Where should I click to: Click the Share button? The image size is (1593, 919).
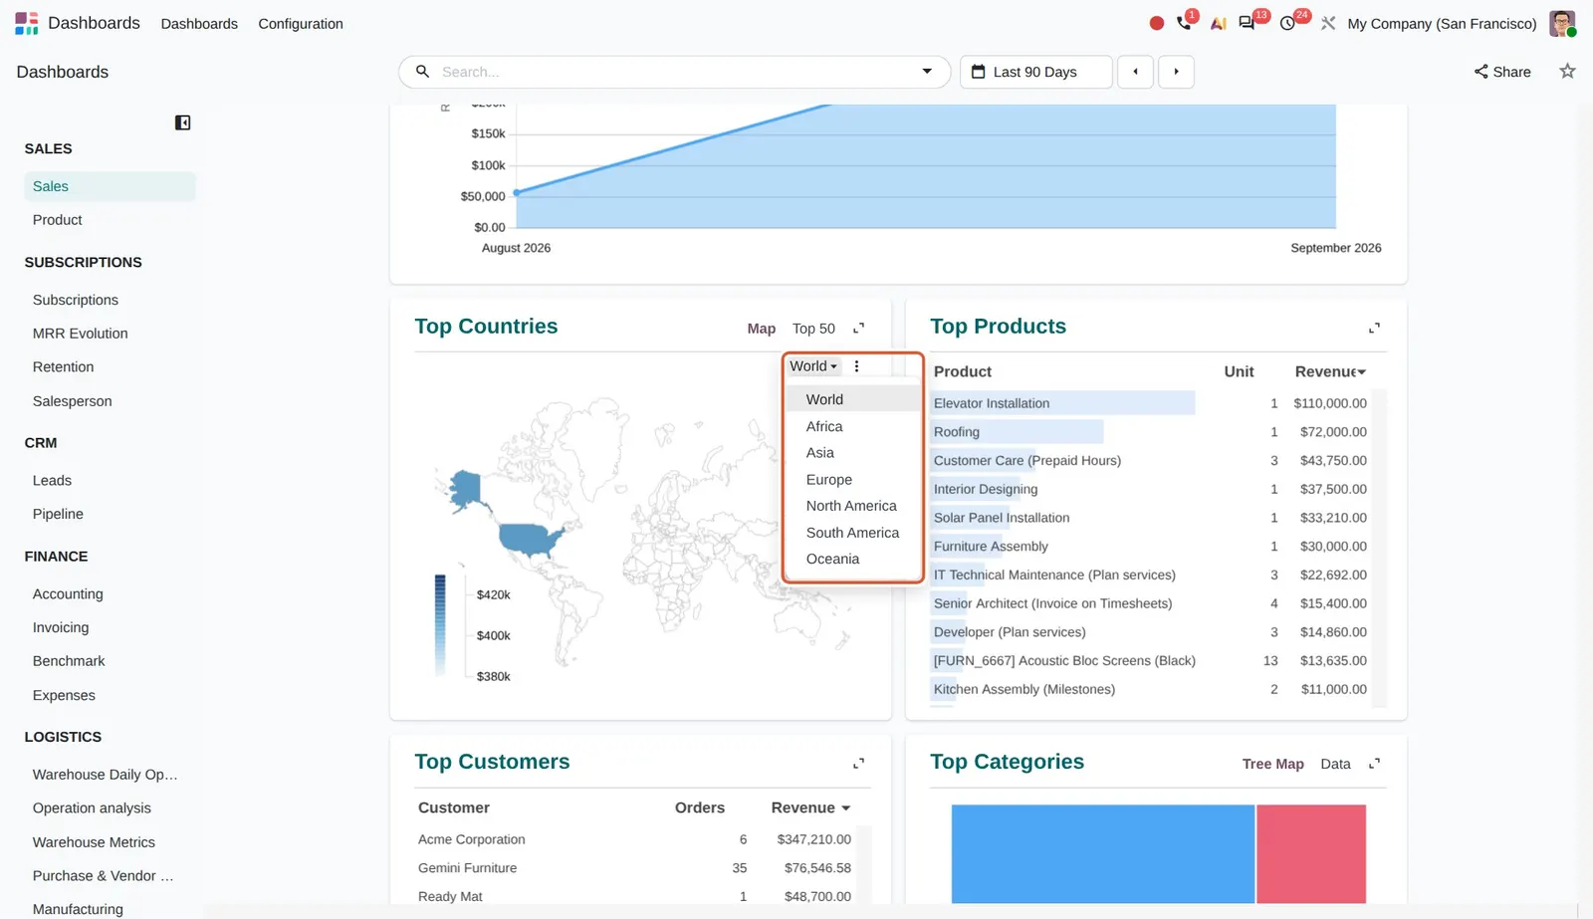pyautogui.click(x=1502, y=72)
